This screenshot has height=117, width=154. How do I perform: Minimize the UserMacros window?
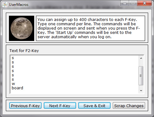(x=125, y=3)
